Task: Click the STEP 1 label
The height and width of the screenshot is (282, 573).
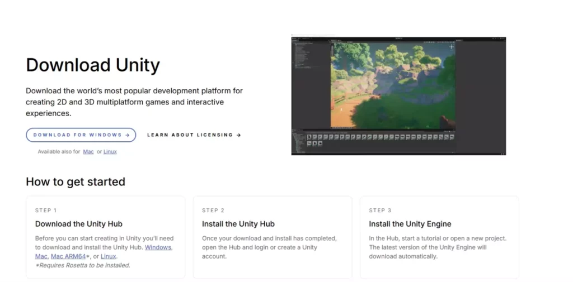Action: point(46,211)
